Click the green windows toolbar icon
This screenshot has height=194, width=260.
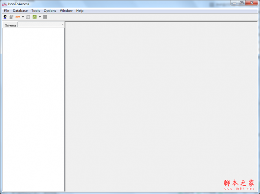[35, 17]
